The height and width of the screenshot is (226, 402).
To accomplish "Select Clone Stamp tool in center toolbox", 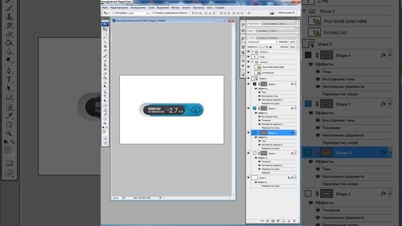I will click(105, 65).
